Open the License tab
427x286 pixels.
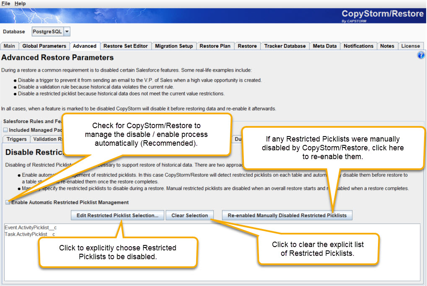(x=411, y=46)
